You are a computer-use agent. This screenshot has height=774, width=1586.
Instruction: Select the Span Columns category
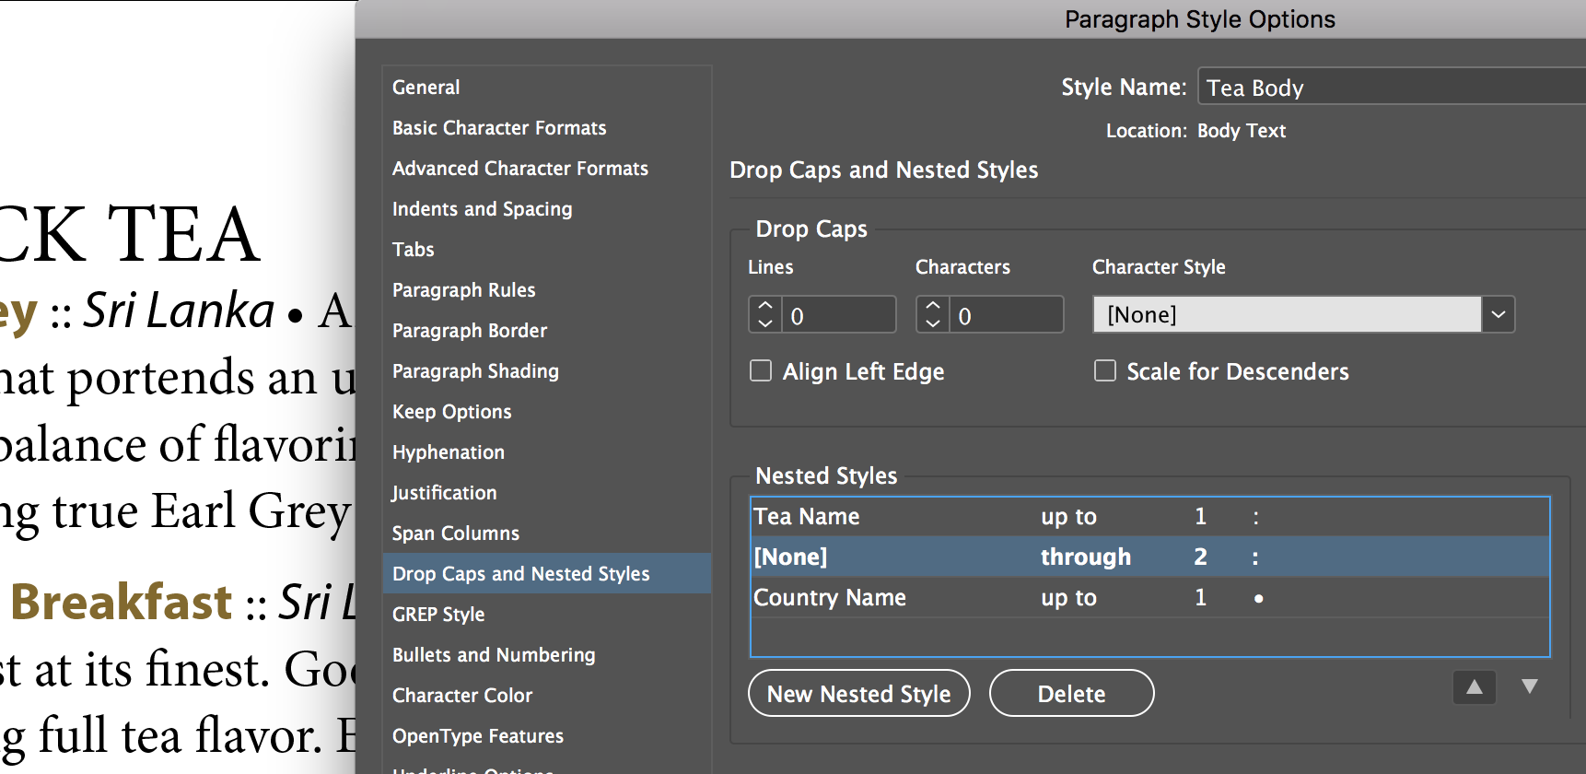click(547, 534)
